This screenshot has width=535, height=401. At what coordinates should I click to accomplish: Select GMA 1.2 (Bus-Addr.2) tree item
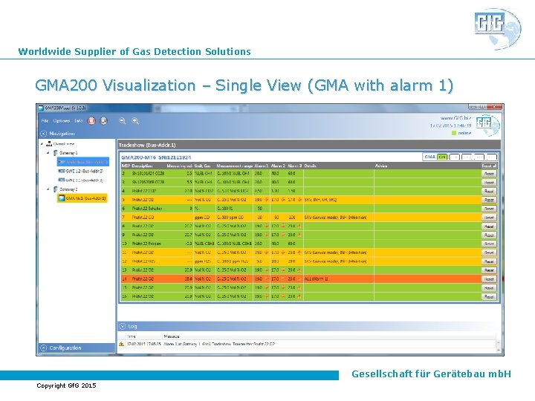pyautogui.click(x=81, y=171)
